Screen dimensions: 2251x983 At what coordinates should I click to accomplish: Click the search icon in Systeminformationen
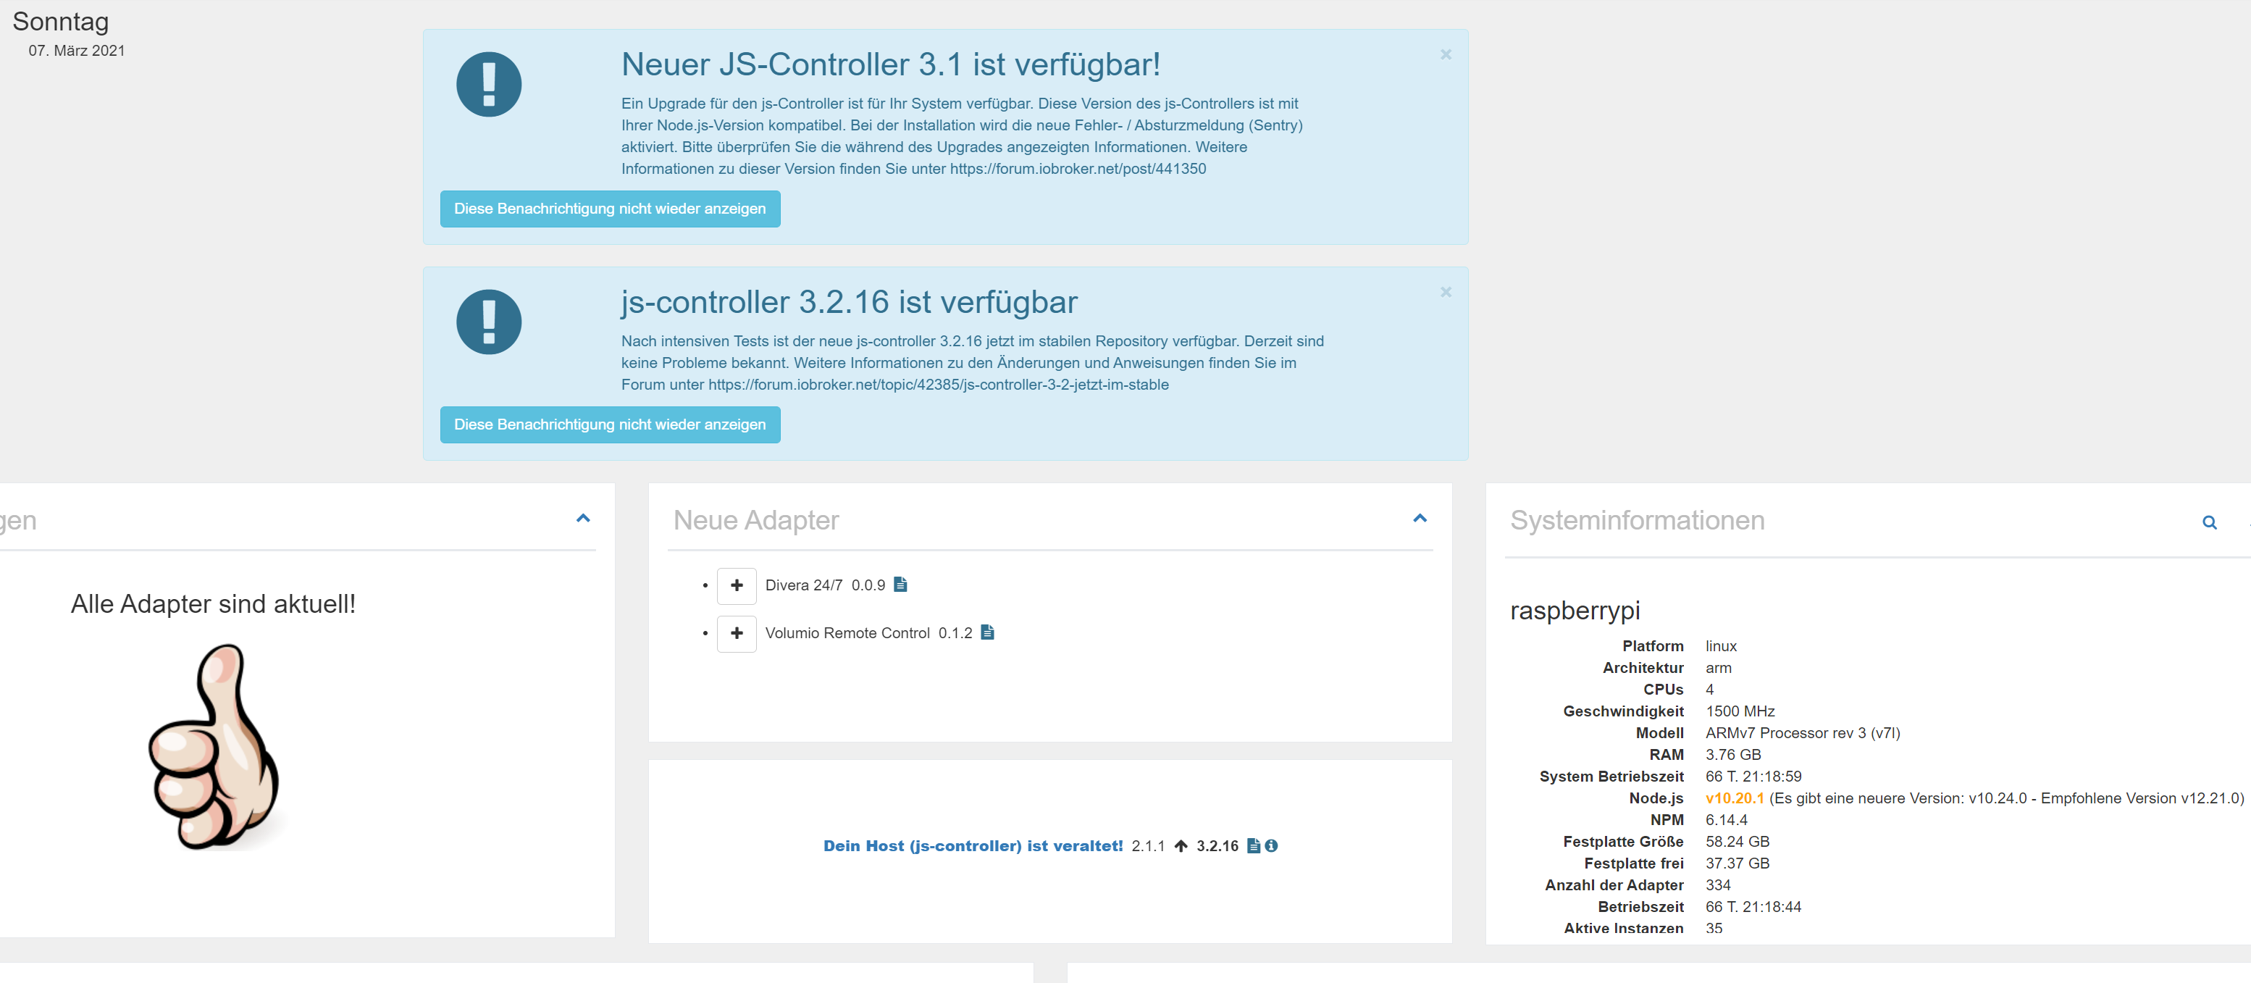point(2208,522)
